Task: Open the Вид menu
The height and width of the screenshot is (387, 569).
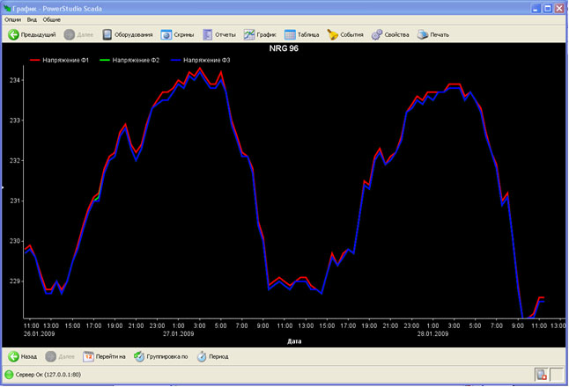Action: point(32,20)
